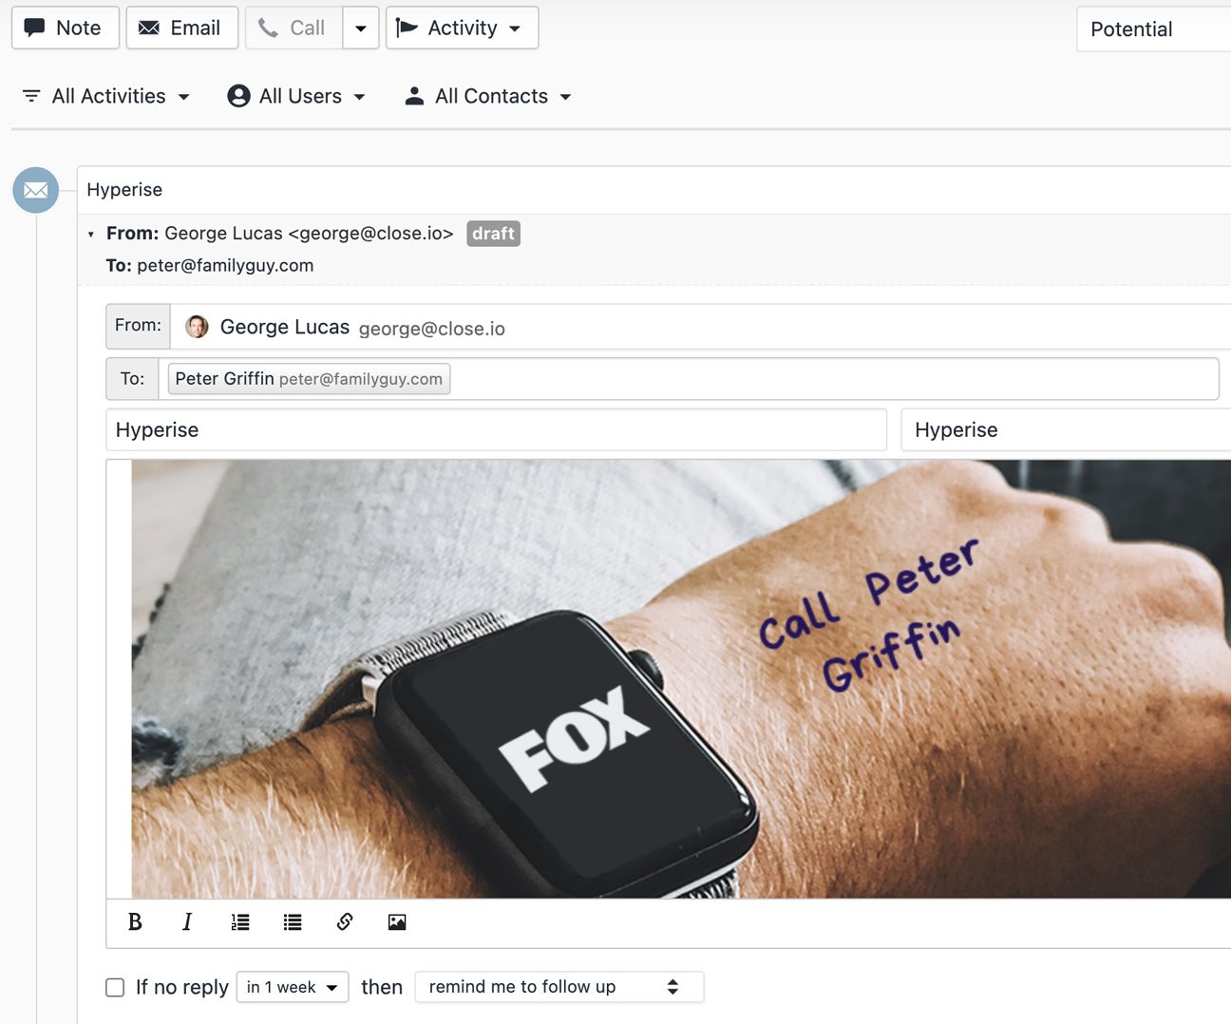Open 'remind me to follow up' select
The image size is (1231, 1024).
[x=559, y=987]
